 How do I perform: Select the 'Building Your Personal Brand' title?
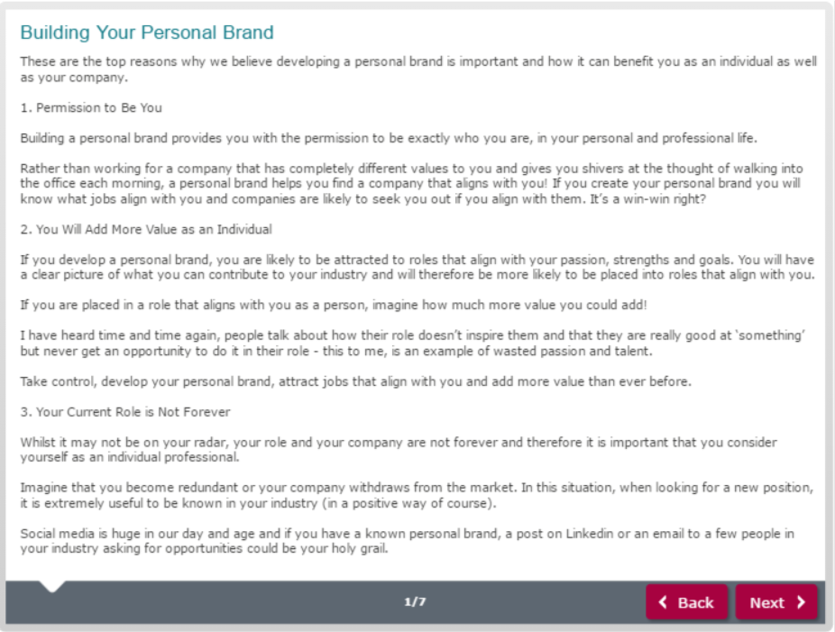(x=147, y=32)
